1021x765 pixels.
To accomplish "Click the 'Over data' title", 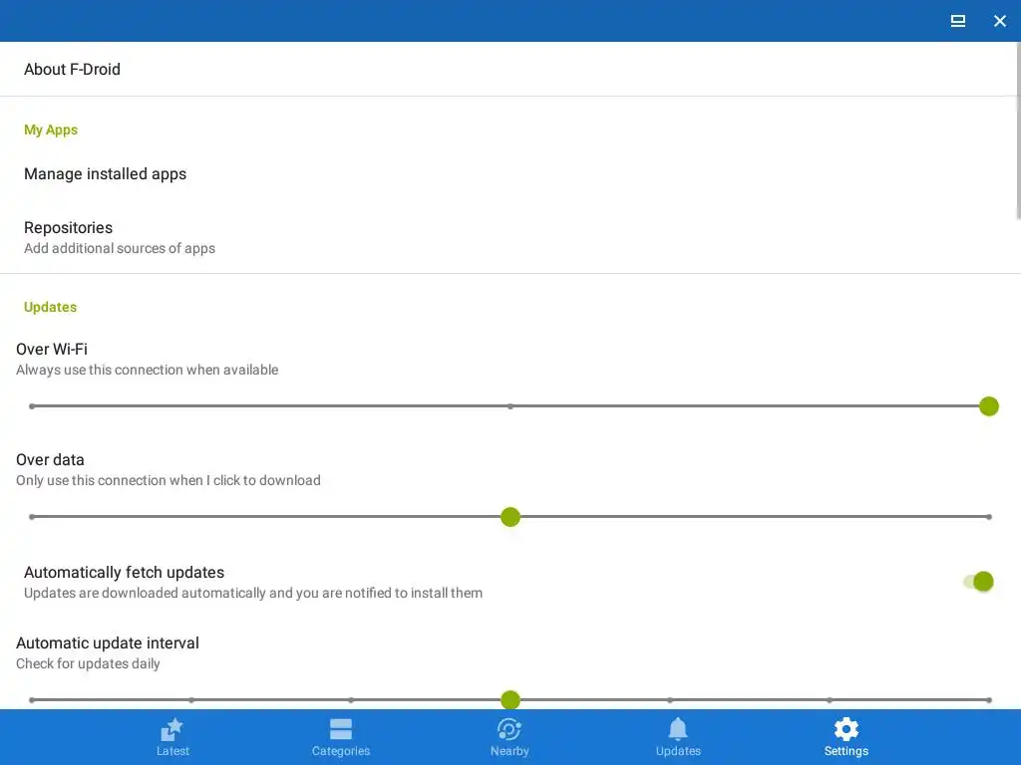I will coord(50,459).
